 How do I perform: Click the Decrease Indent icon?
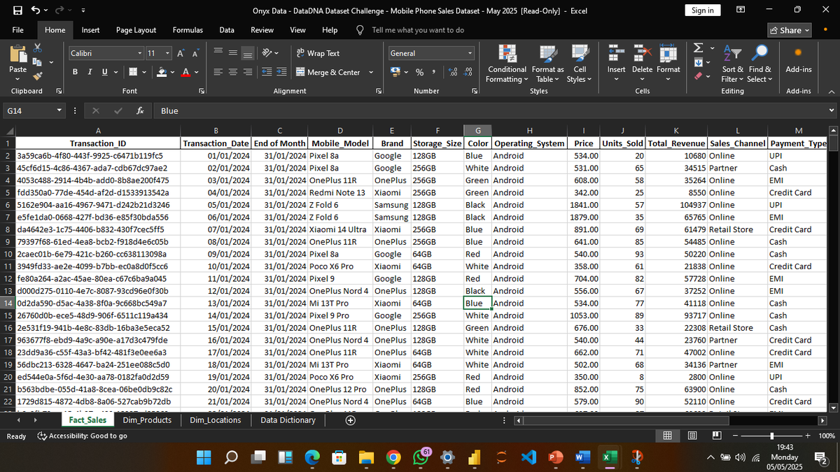[x=266, y=72]
